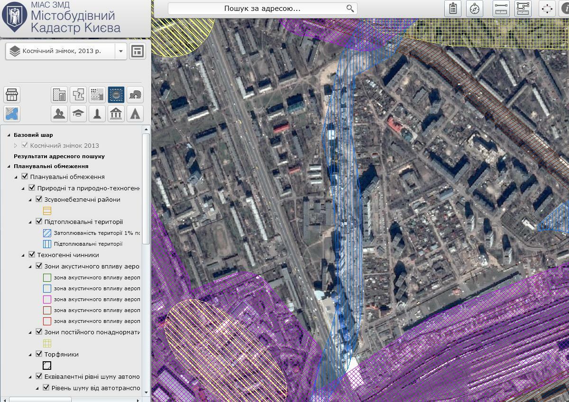Viewport: 569px width, 402px height.
Task: Collapse the Базовий шар group
Action: click(9, 135)
